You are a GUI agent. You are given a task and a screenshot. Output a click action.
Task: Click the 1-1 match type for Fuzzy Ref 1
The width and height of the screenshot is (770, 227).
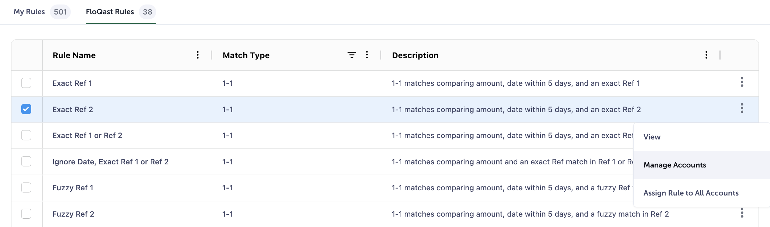click(x=228, y=188)
